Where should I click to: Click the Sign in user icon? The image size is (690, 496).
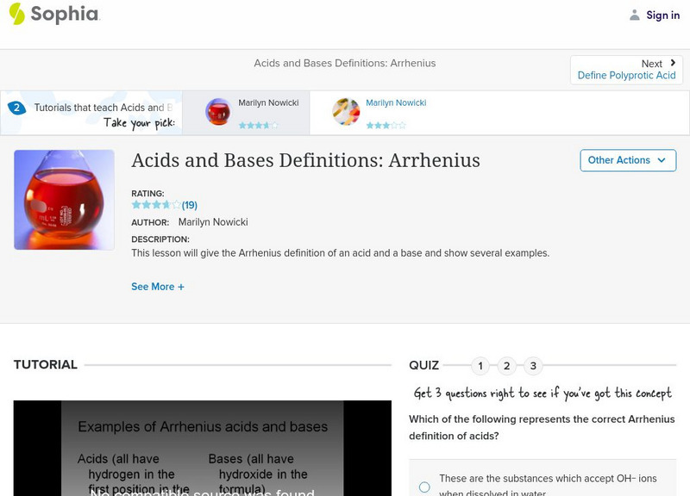tap(635, 15)
